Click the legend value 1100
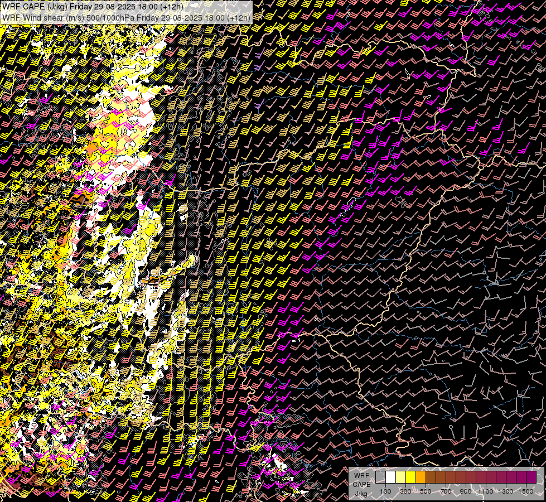The height and width of the screenshot is (502, 546). 486,491
